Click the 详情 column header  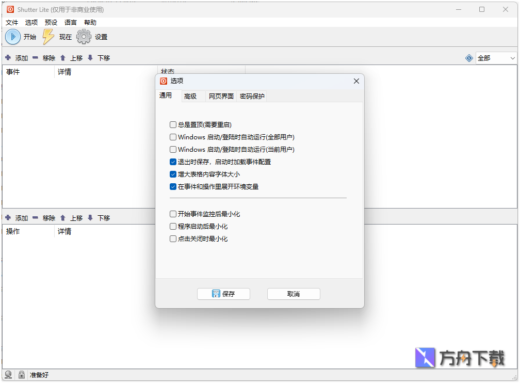pos(64,72)
